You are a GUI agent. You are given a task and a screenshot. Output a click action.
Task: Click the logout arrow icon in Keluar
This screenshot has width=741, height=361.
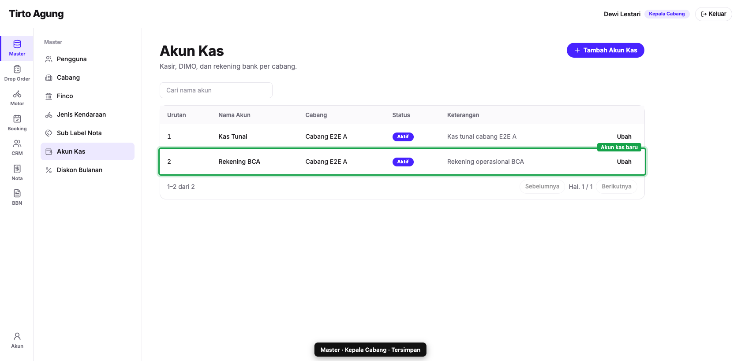click(x=704, y=14)
